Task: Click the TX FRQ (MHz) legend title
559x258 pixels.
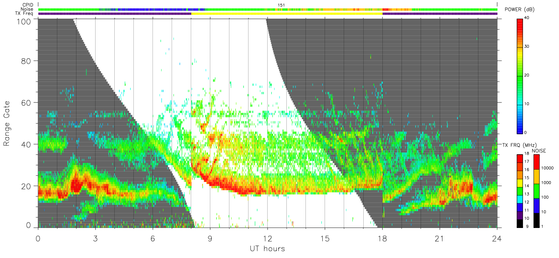Action: coord(519,145)
